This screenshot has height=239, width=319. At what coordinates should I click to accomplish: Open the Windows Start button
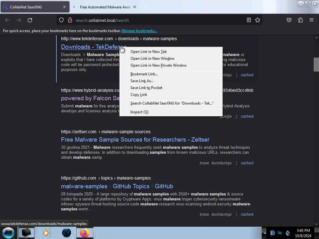(x=8, y=233)
